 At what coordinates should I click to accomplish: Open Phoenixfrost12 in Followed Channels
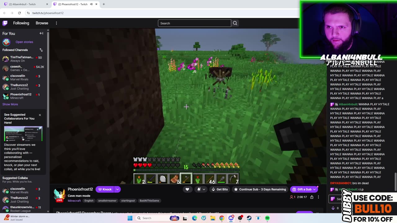(x=23, y=96)
